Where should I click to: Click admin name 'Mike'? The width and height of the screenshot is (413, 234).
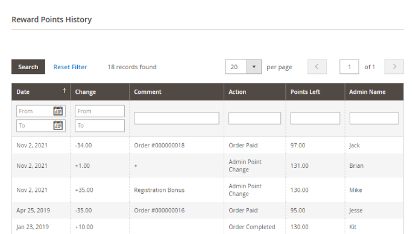(x=356, y=190)
